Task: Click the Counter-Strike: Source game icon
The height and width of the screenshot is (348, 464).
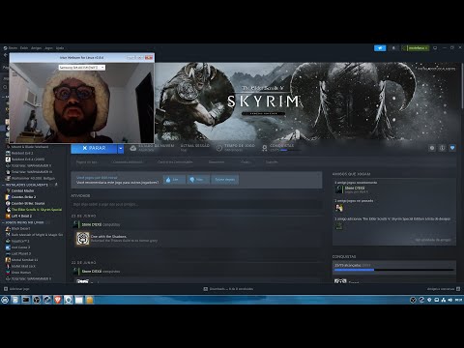Action: point(8,204)
